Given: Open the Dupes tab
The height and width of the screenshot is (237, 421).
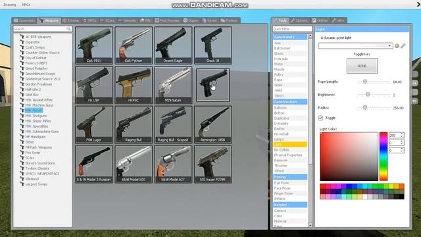Looking at the screenshot, I should (191, 20).
